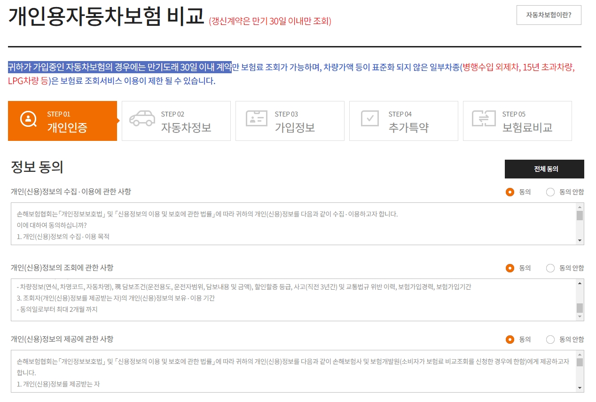Open the 자동차정보 step tab
Image resolution: width=596 pixels, height=402 pixels.
pyautogui.click(x=176, y=121)
